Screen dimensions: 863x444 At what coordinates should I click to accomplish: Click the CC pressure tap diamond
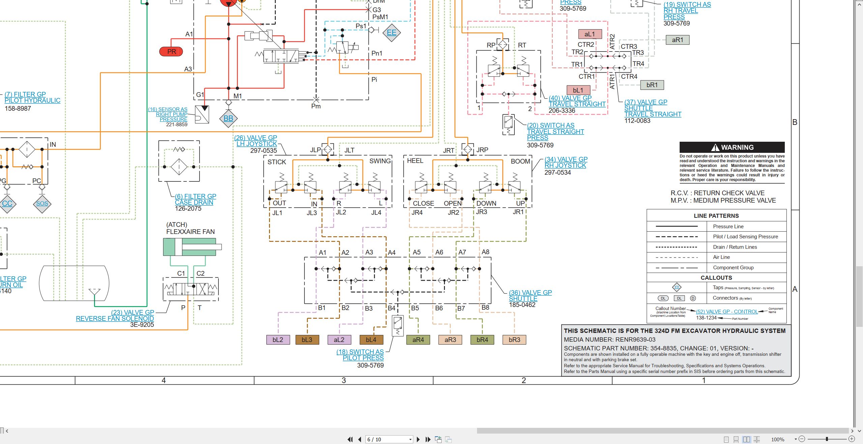pyautogui.click(x=7, y=203)
